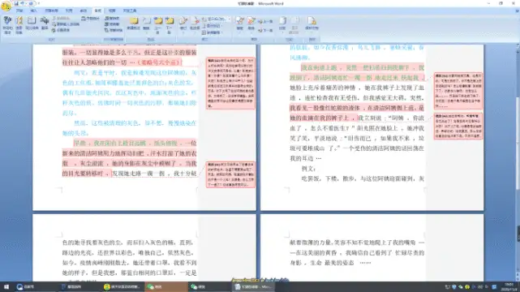This screenshot has height=292, width=520.
Task: Click the Word Count button
Action: pos(91,19)
